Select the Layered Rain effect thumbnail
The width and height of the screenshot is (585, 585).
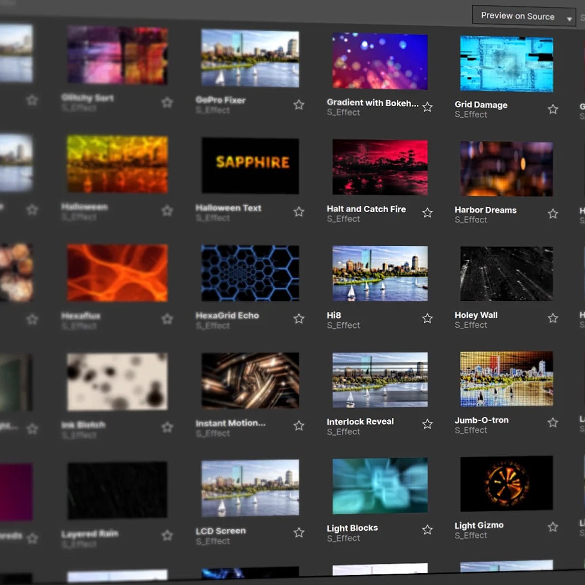117,490
